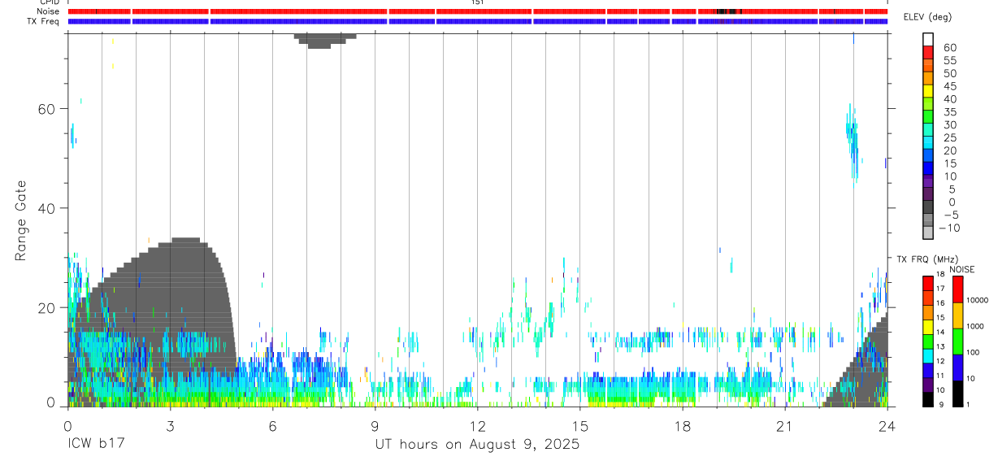Select the red top swatch of the NOISE colorbar
The image size is (998, 461).
(x=958, y=289)
